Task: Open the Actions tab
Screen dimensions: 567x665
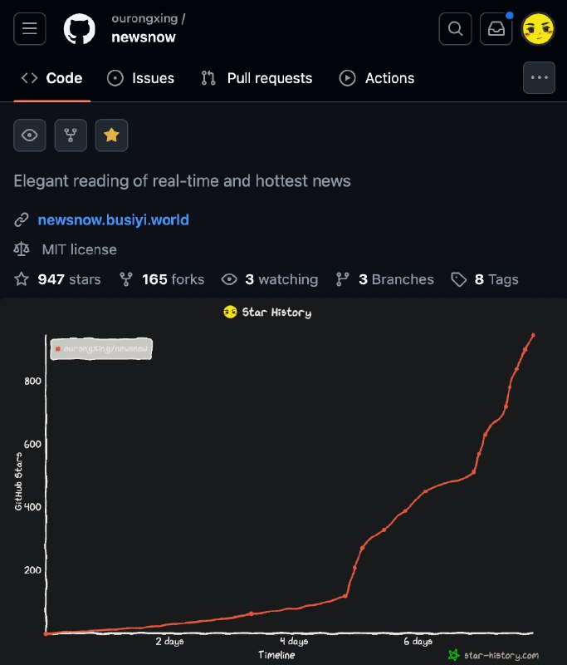Action: [x=377, y=78]
